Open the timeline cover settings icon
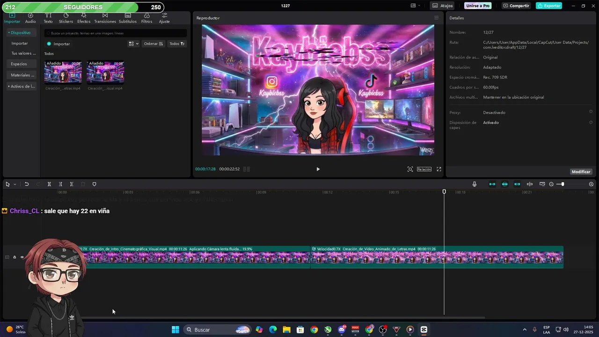The image size is (599, 337). click(542, 184)
